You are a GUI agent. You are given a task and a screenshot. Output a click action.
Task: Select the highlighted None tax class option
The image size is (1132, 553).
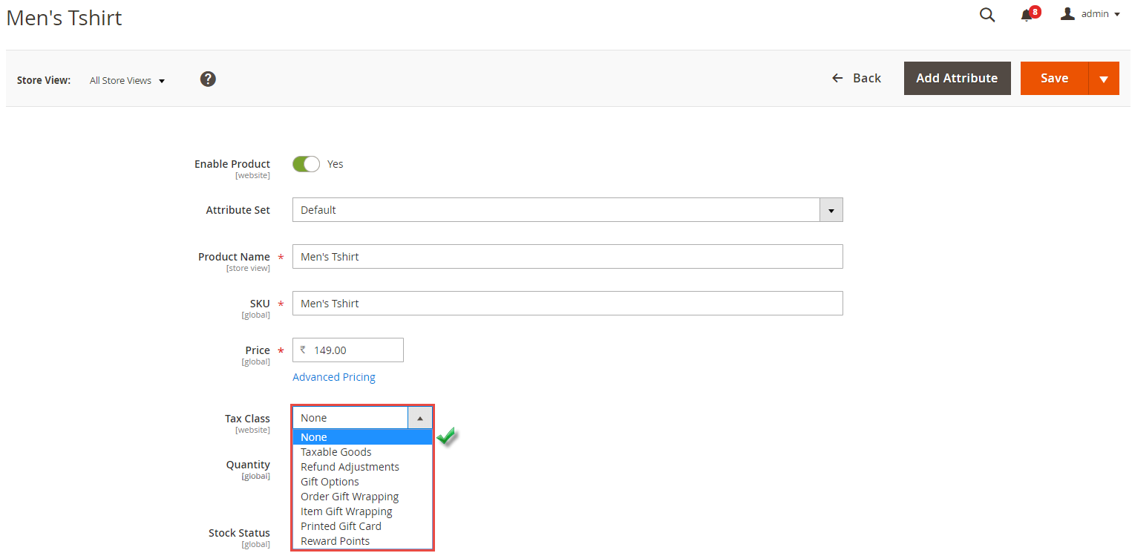coord(313,436)
